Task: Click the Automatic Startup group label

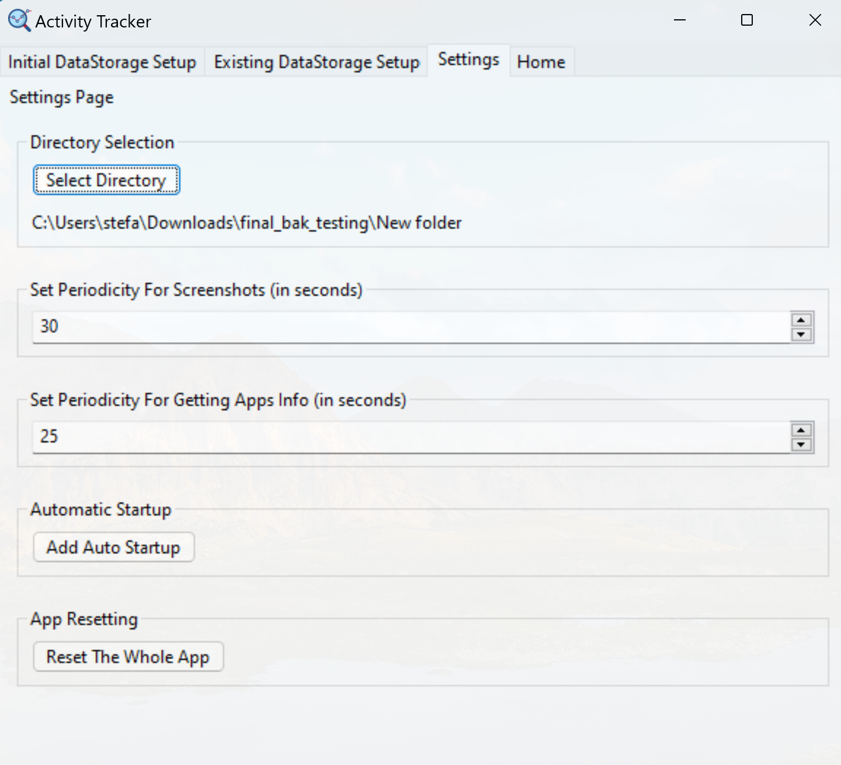Action: coord(100,510)
